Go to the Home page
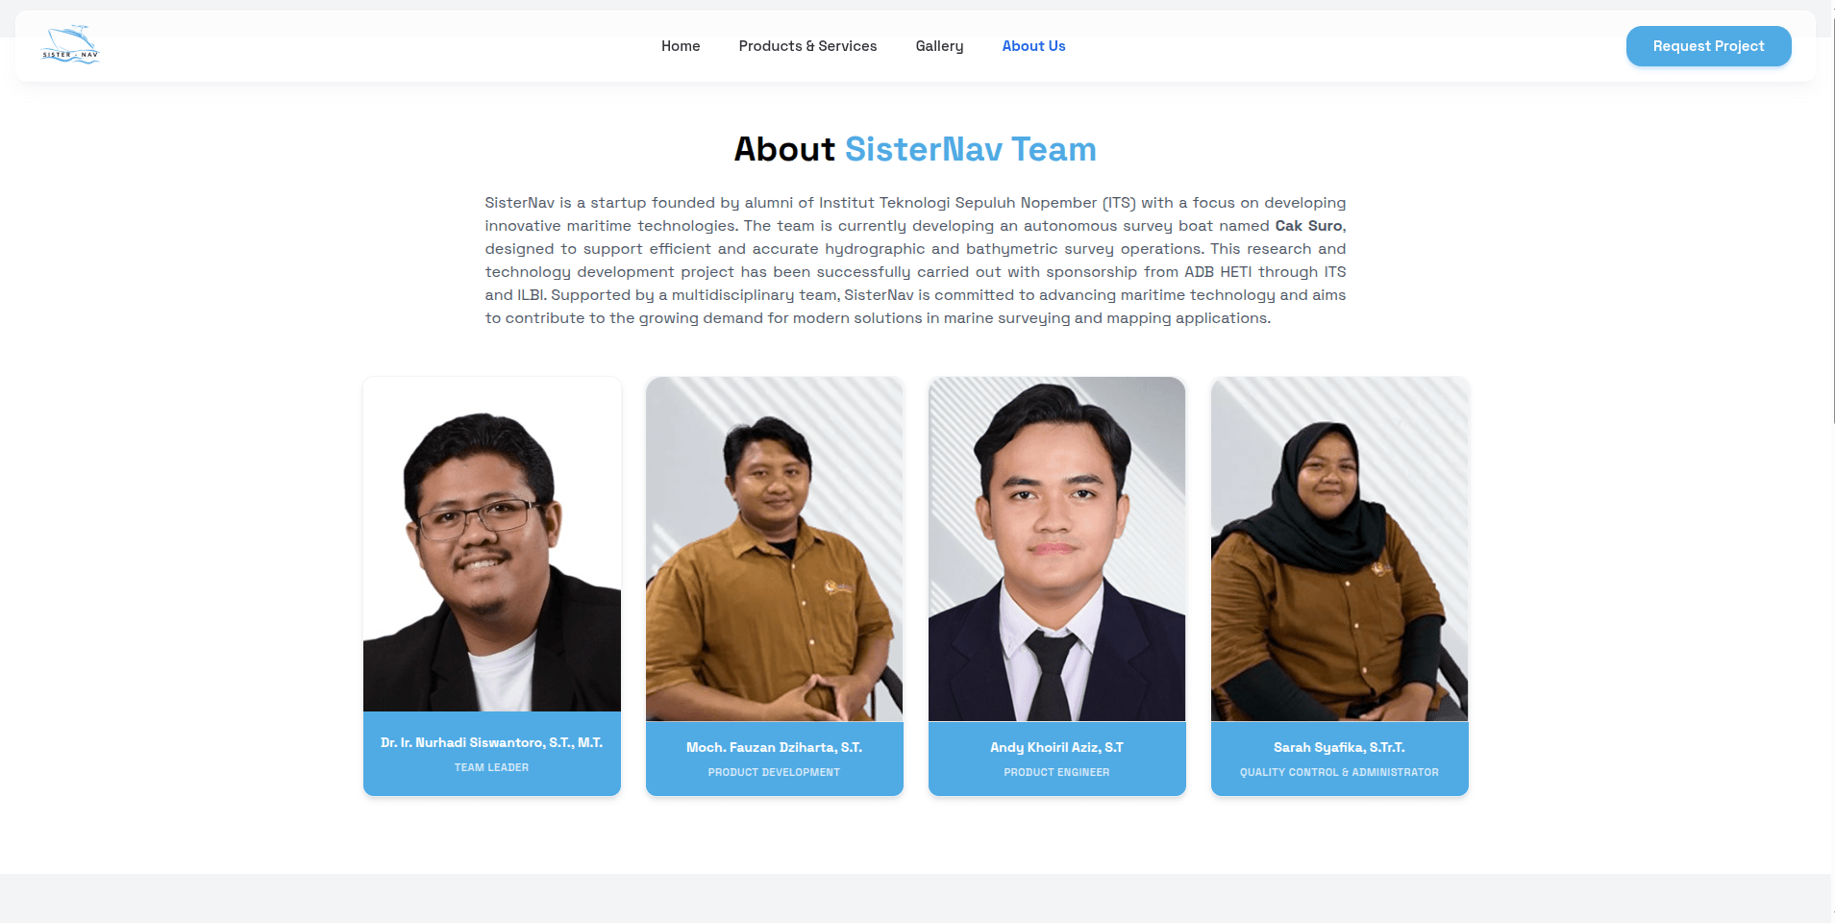 (x=681, y=46)
